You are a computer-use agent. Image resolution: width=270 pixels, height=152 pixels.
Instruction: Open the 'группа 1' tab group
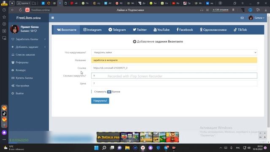[24, 3]
